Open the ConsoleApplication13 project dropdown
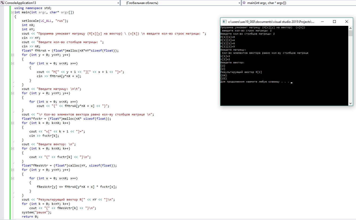The height and width of the screenshot is (220, 356). pyautogui.click(x=118, y=3)
